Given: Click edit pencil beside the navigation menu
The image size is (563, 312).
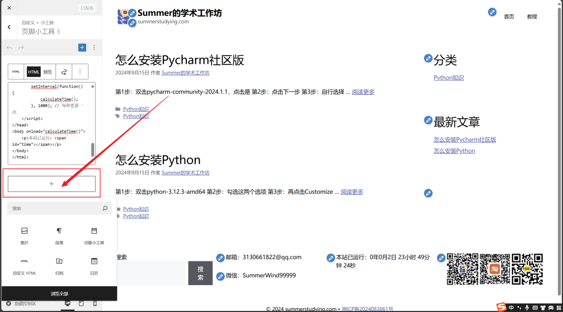Looking at the screenshot, I should coord(492,12).
